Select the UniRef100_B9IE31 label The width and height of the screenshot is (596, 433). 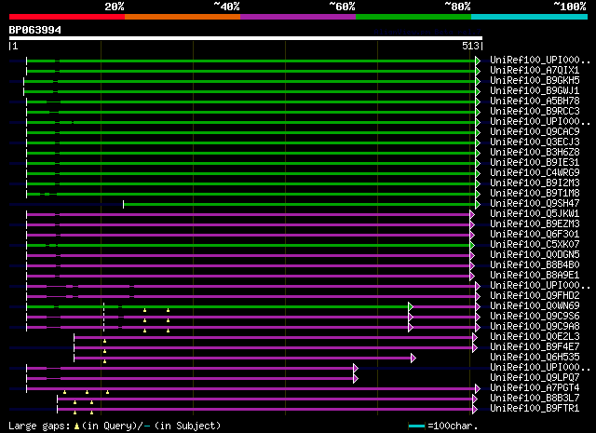pyautogui.click(x=535, y=163)
